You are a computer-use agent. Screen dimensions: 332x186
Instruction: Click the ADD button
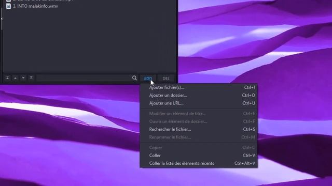pyautogui.click(x=148, y=79)
